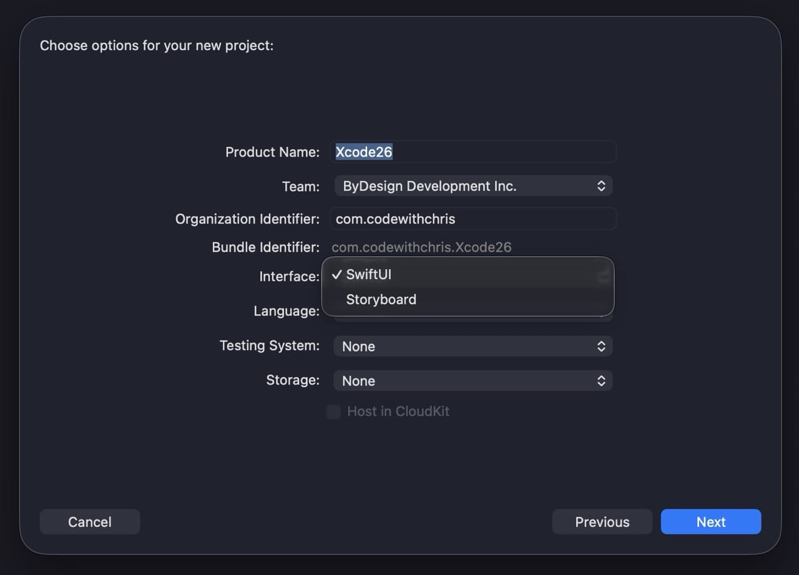Image resolution: width=799 pixels, height=575 pixels.
Task: Choose SwiftUI in the Interface popup
Action: [x=468, y=275]
